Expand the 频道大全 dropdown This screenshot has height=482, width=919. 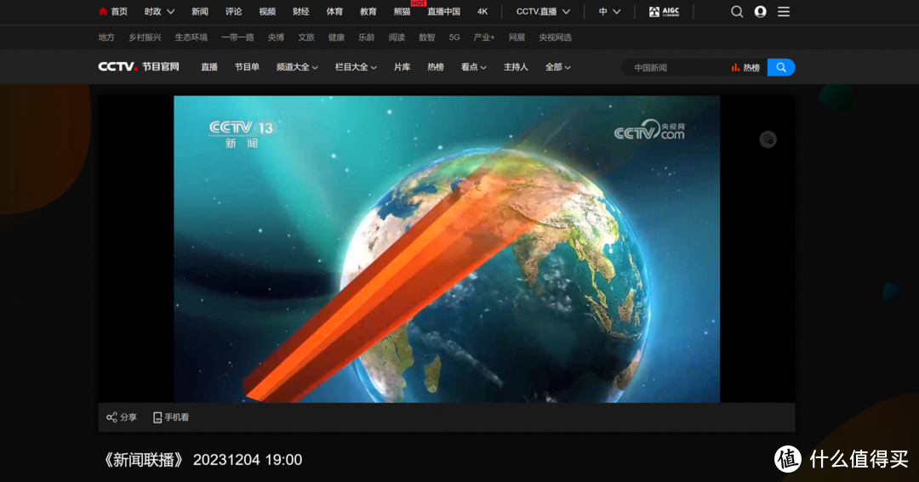coord(297,67)
